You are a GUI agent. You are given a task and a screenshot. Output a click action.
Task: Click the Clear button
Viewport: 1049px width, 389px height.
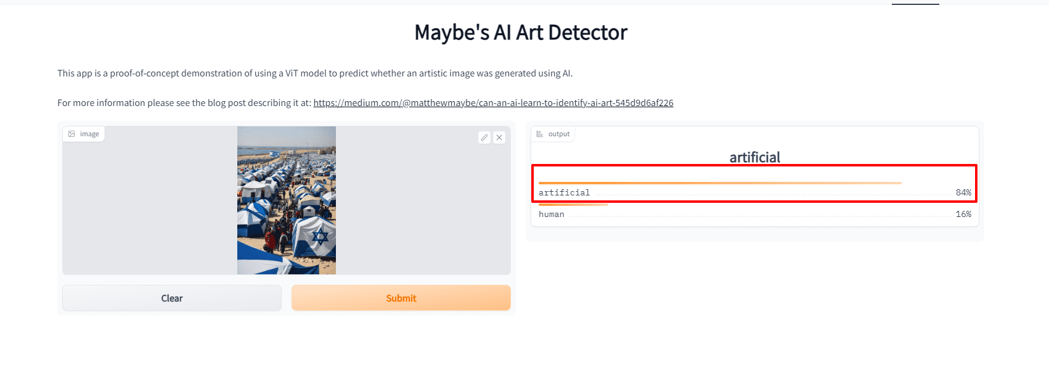tap(172, 298)
